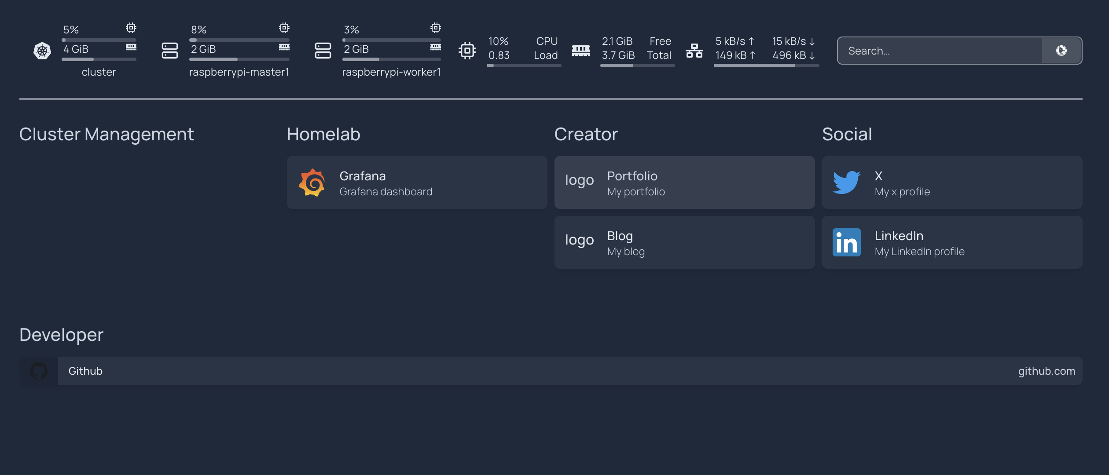This screenshot has width=1109, height=475.
Task: Click the memory RAM icon beside Free Total
Action: (x=580, y=51)
